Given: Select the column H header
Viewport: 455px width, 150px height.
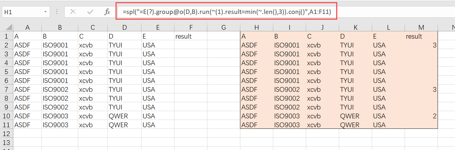Looking at the screenshot, I should (x=256, y=28).
